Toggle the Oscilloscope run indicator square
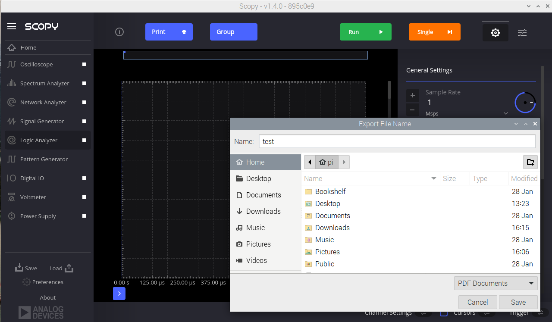Image resolution: width=552 pixels, height=322 pixels. coord(84,64)
